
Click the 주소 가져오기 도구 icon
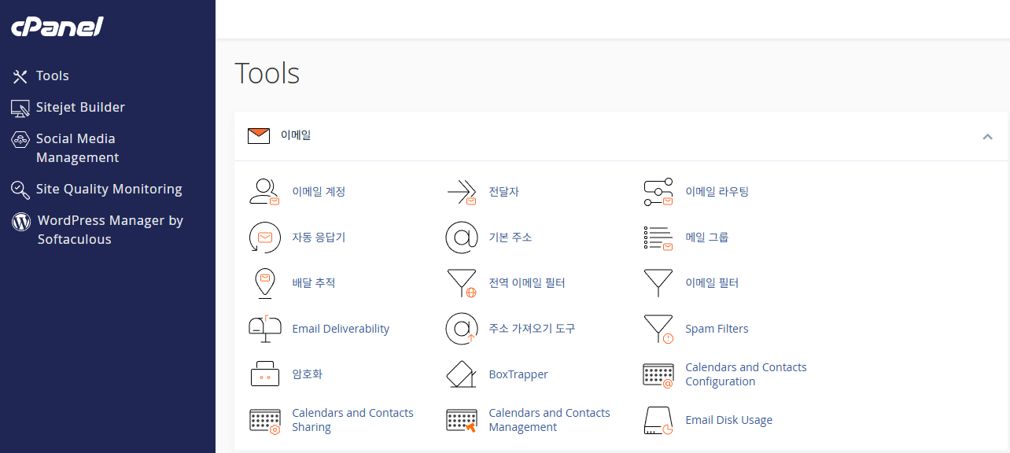(462, 329)
